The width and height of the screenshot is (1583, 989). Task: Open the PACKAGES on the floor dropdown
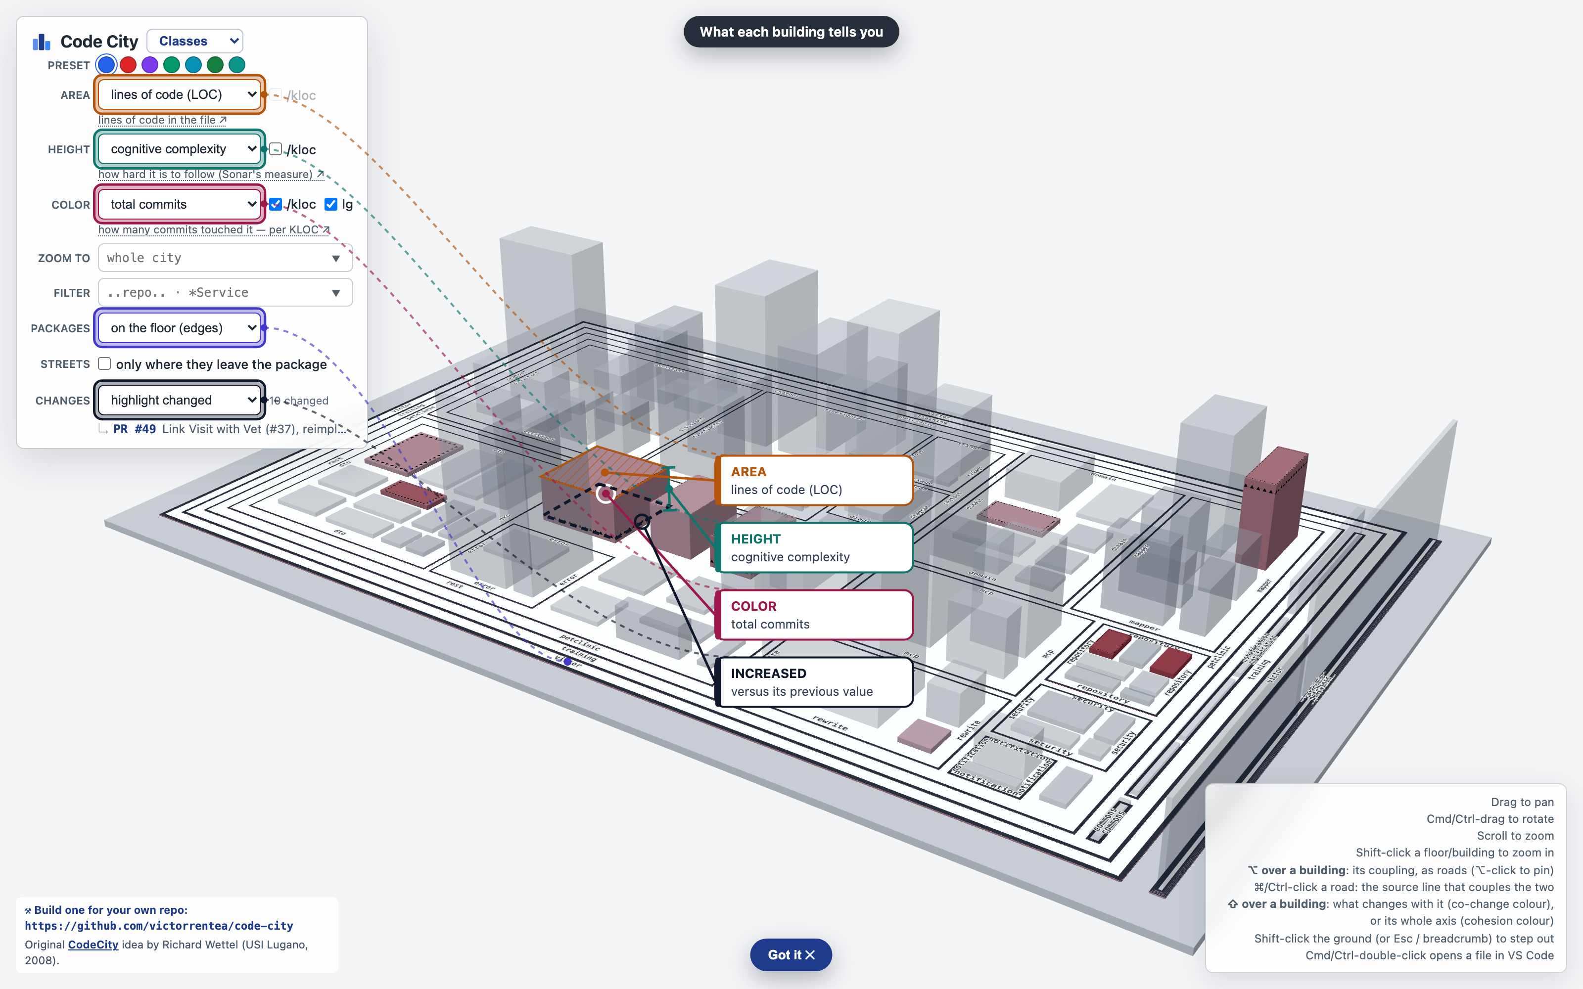180,328
